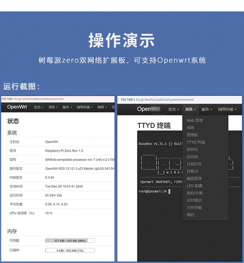Image resolution: width=244 pixels, height=263 pixels.
Task: Click ARMv6-compatible processor architecture value
Action: [x=80, y=160]
